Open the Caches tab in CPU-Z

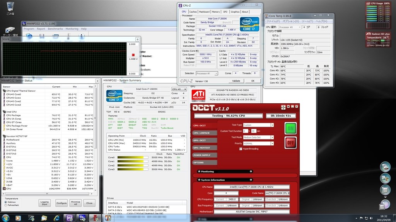coord(193,12)
